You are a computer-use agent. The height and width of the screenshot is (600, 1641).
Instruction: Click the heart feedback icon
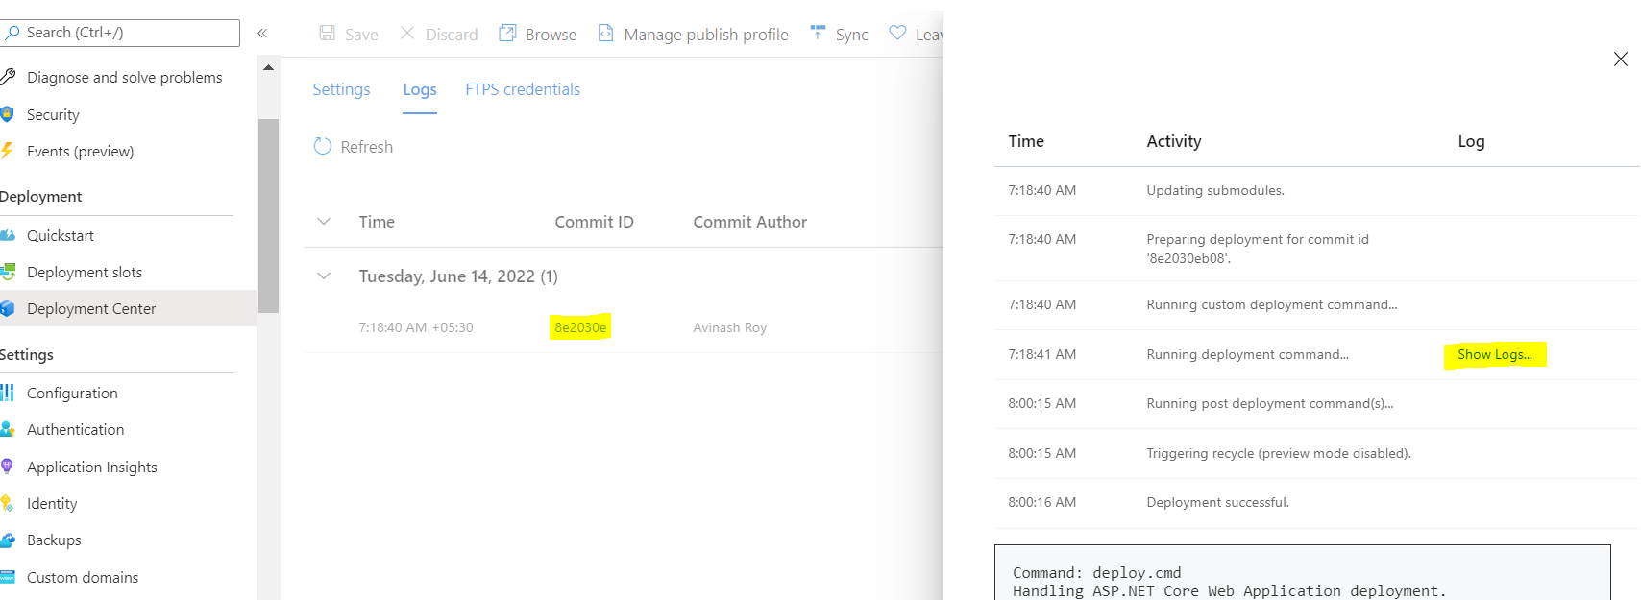(897, 33)
